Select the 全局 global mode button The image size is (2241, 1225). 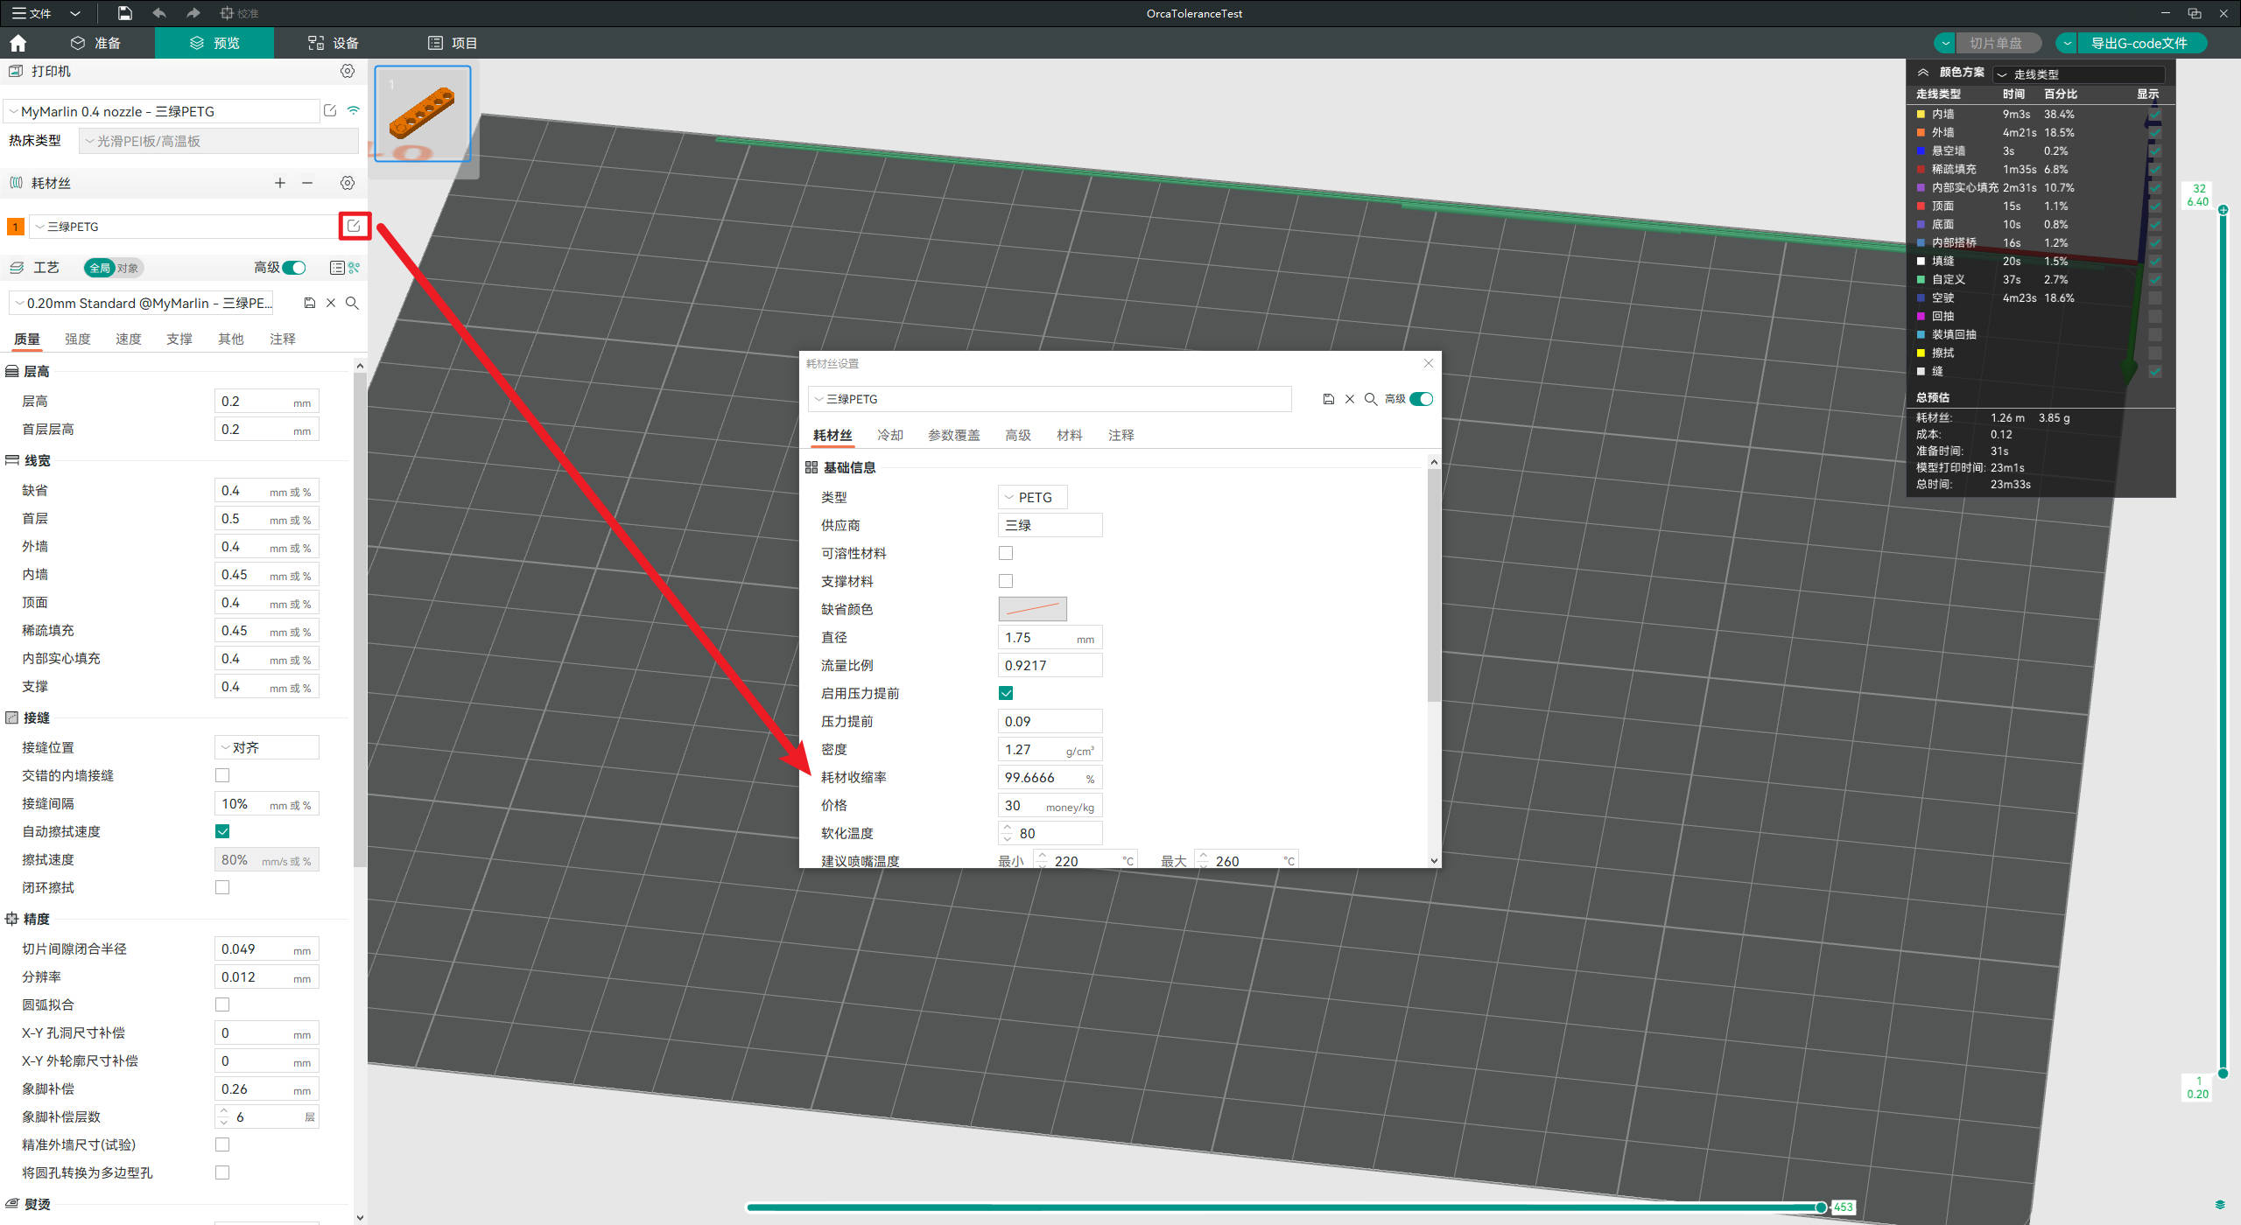click(x=99, y=268)
